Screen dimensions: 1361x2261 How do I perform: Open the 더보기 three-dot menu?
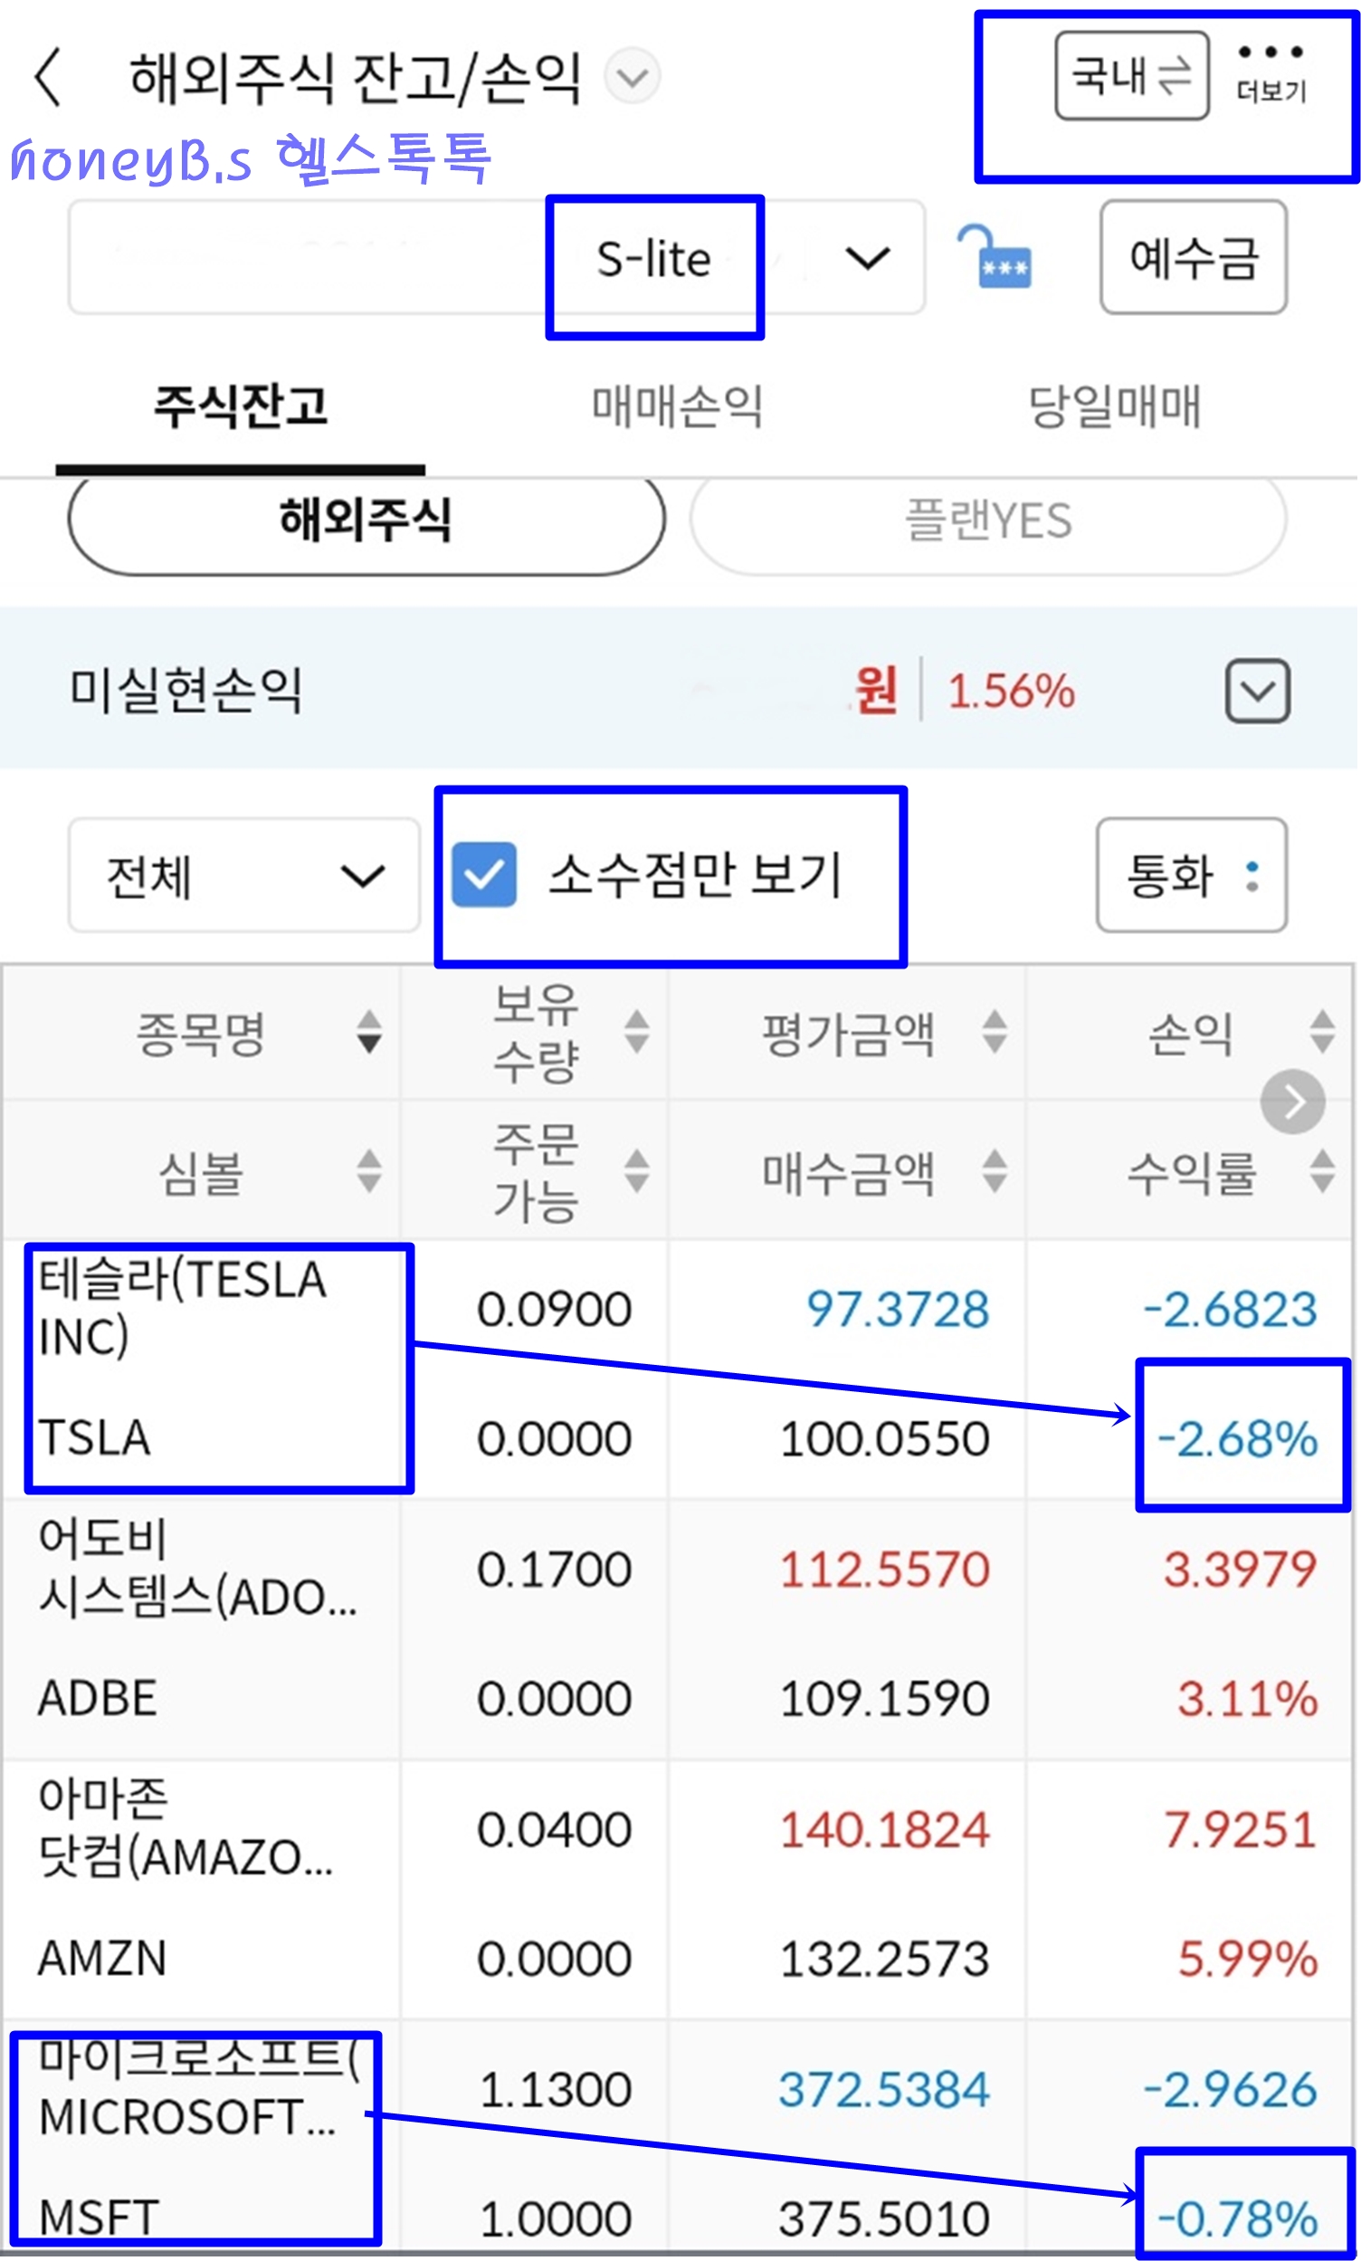pyautogui.click(x=1272, y=73)
